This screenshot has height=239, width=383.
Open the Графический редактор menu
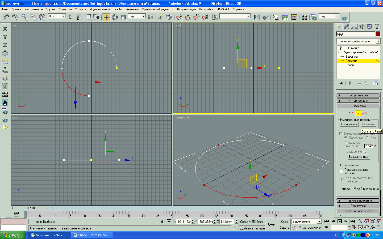[158, 9]
